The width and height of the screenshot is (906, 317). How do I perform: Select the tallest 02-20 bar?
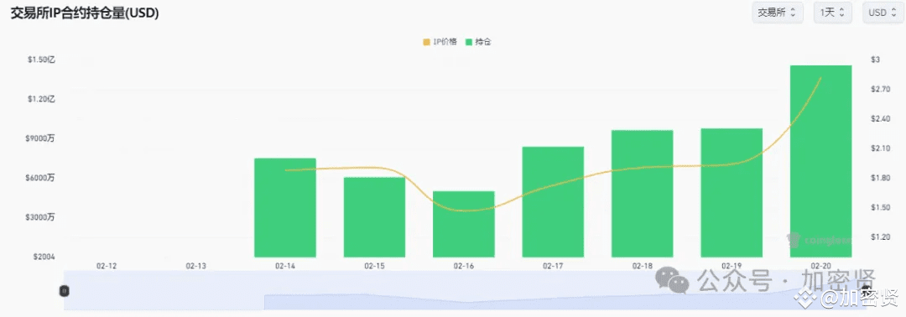click(820, 161)
